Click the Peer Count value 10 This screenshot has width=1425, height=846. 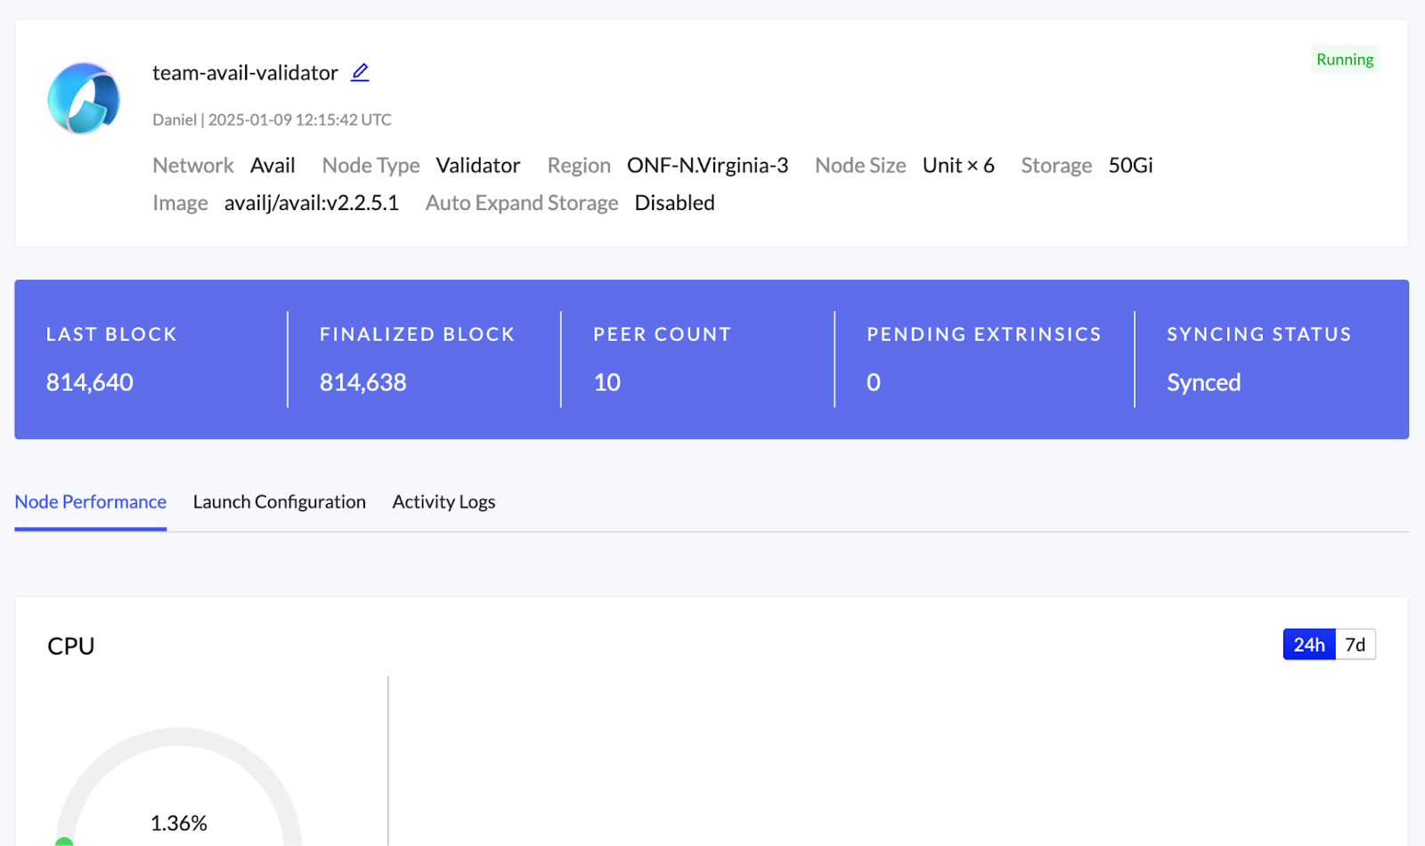607,383
